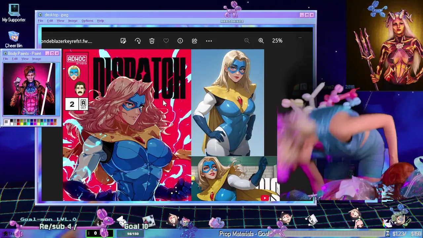The image size is (423, 238).
Task: Open Edit menu in desktop-jpeg window
Action: click(50, 20)
